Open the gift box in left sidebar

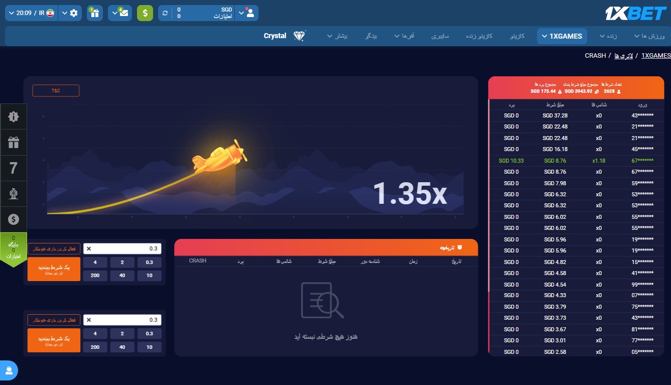pyautogui.click(x=14, y=143)
